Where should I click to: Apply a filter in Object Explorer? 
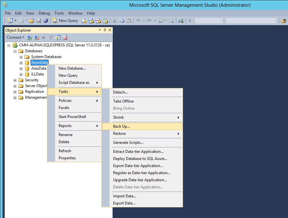pos(50,37)
